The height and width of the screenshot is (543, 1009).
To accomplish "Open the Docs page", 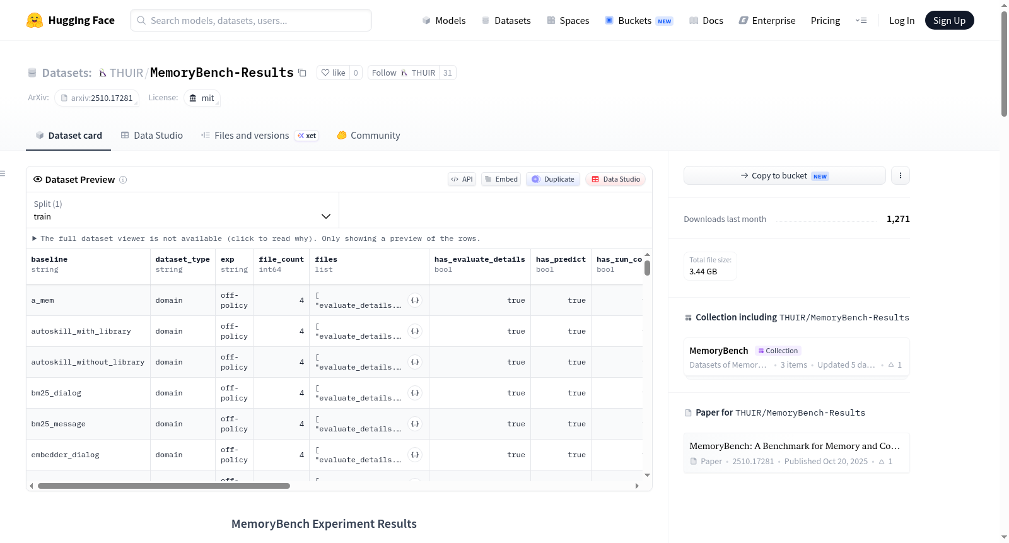I will click(x=706, y=20).
